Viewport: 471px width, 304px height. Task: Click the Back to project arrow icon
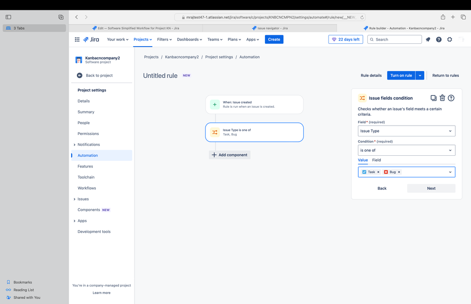(x=80, y=76)
